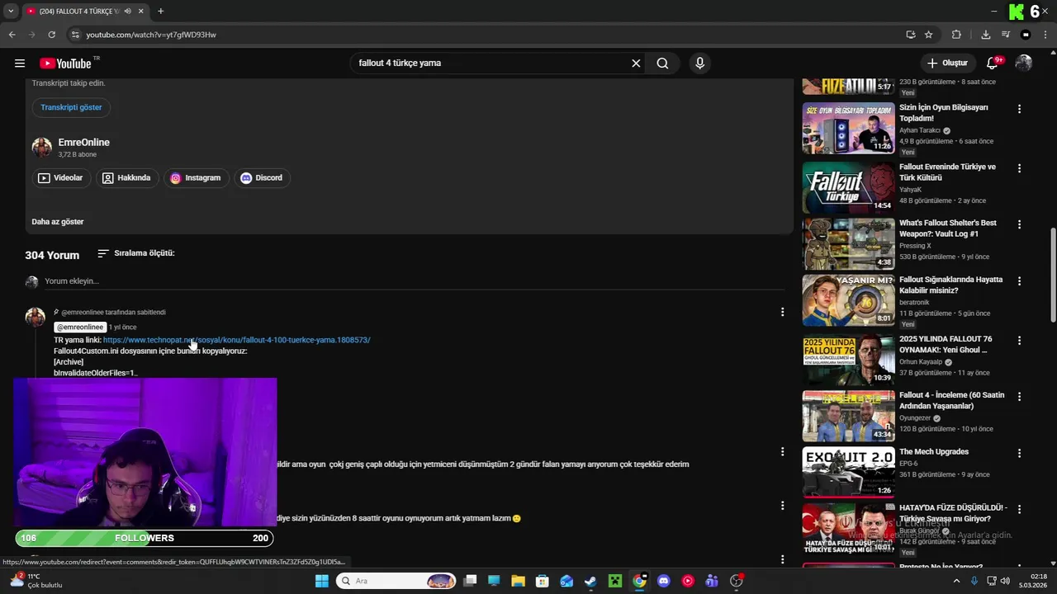Open more options for 'Fallout Evreninde Türkiye' video

tap(1019, 168)
